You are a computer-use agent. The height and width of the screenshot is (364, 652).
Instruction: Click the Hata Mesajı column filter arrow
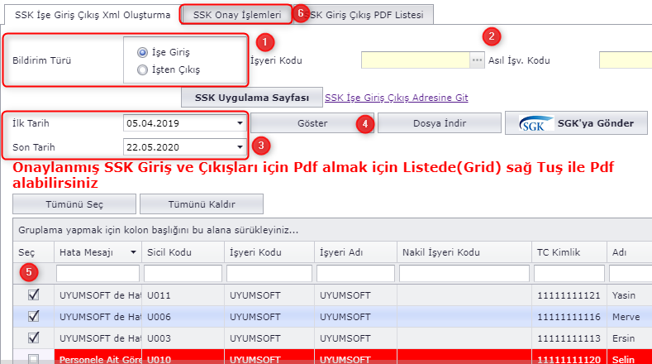(133, 252)
